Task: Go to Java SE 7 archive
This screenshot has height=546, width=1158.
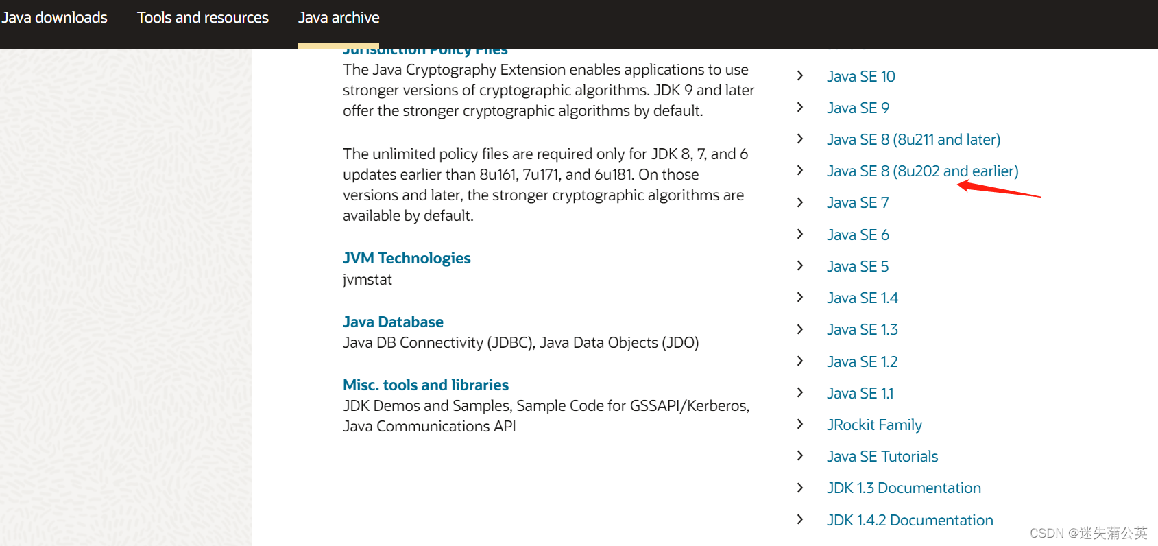Action: (x=858, y=202)
